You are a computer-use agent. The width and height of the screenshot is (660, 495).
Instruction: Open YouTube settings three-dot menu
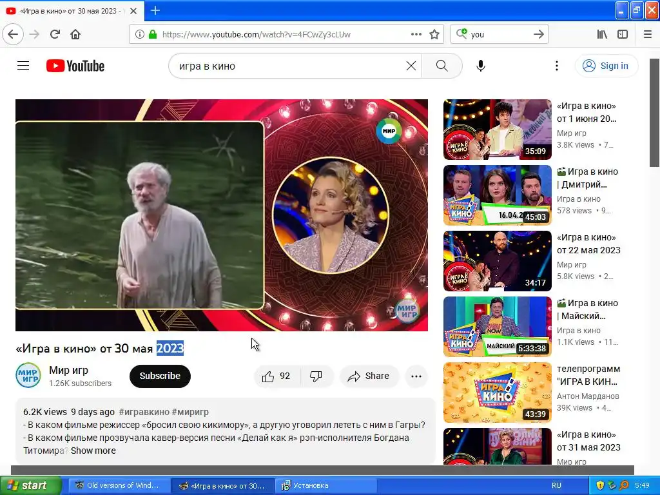(556, 66)
